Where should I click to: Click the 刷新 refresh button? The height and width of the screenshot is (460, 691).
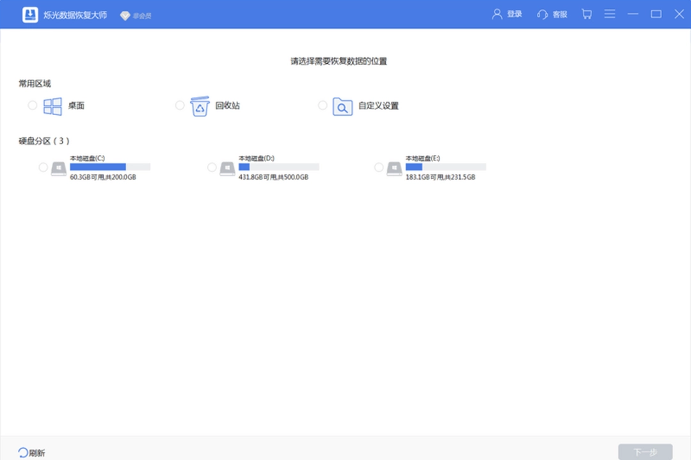[31, 451]
